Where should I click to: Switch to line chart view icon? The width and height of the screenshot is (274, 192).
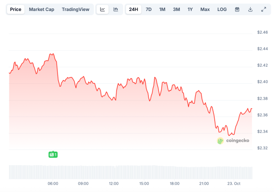click(x=103, y=9)
